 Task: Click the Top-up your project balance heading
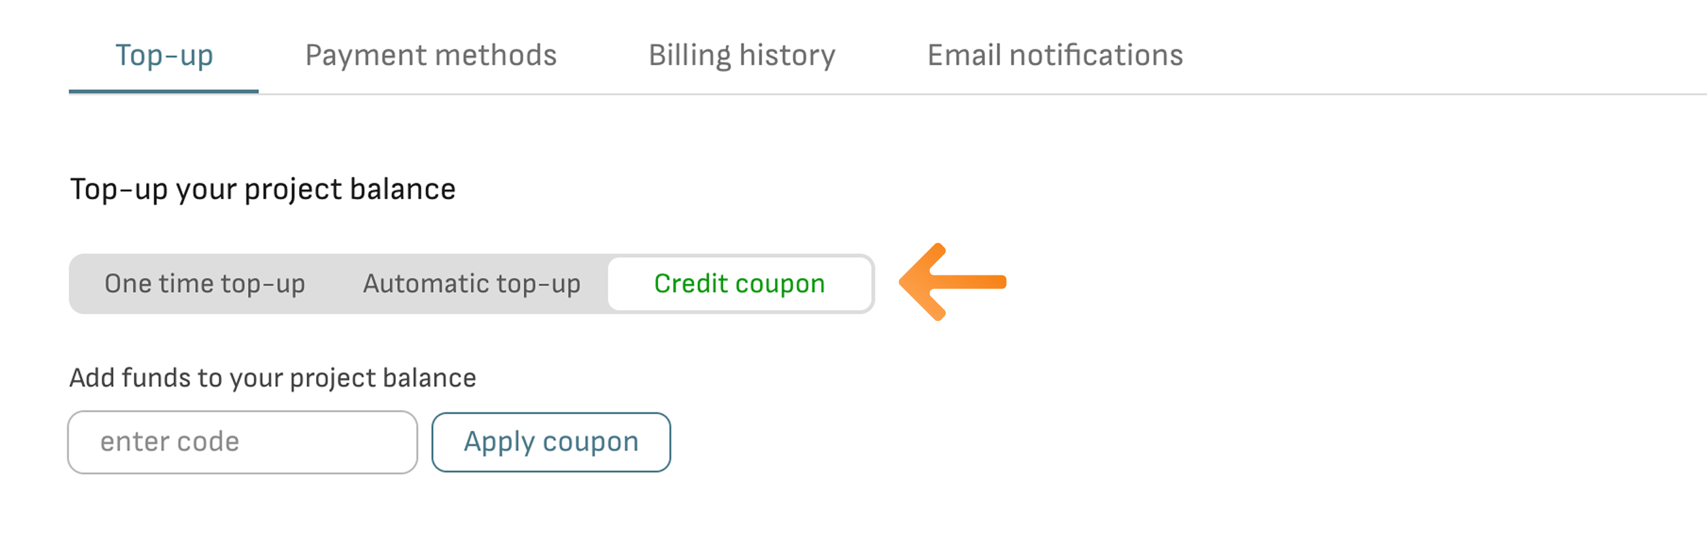pyautogui.click(x=262, y=189)
